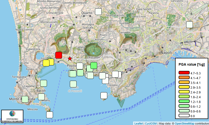
Task: Click the Pisciarelli place label
Action: [94, 57]
